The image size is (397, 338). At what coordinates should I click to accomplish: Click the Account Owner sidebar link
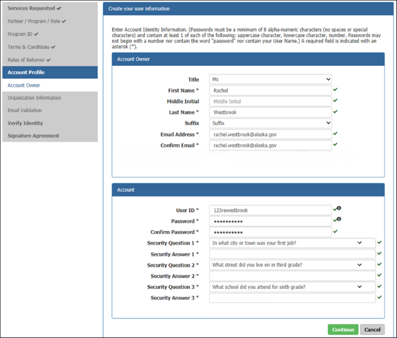(24, 85)
